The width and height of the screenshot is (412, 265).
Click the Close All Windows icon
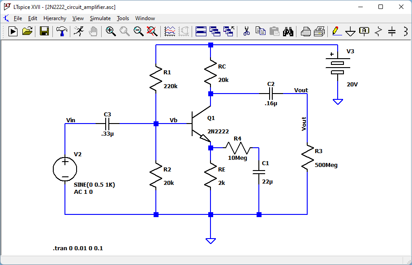(x=229, y=31)
